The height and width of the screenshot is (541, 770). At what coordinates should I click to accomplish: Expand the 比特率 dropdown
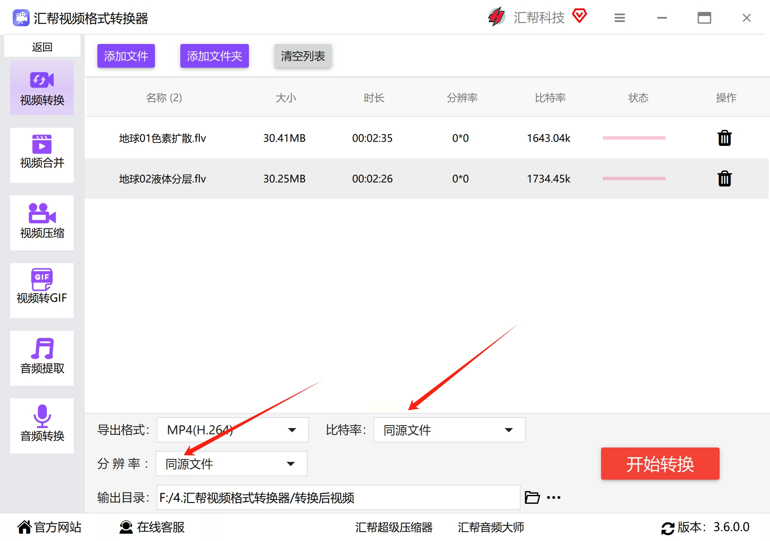(x=449, y=430)
